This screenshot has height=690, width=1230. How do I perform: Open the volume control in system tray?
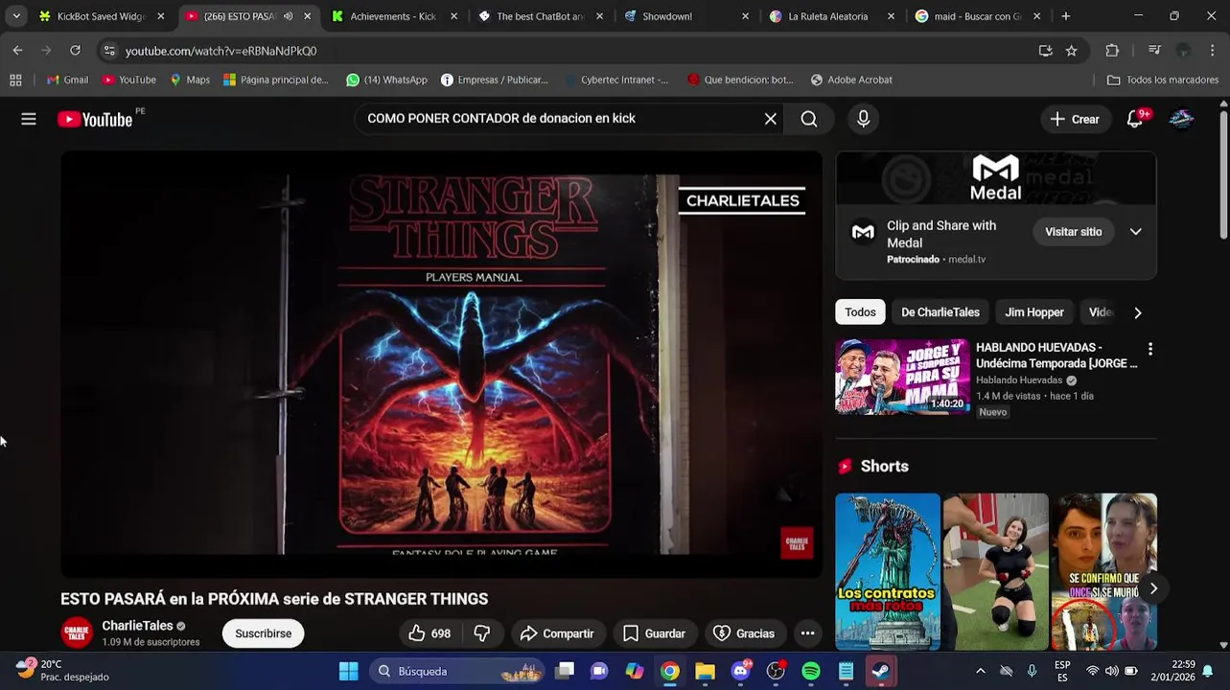1112,671
